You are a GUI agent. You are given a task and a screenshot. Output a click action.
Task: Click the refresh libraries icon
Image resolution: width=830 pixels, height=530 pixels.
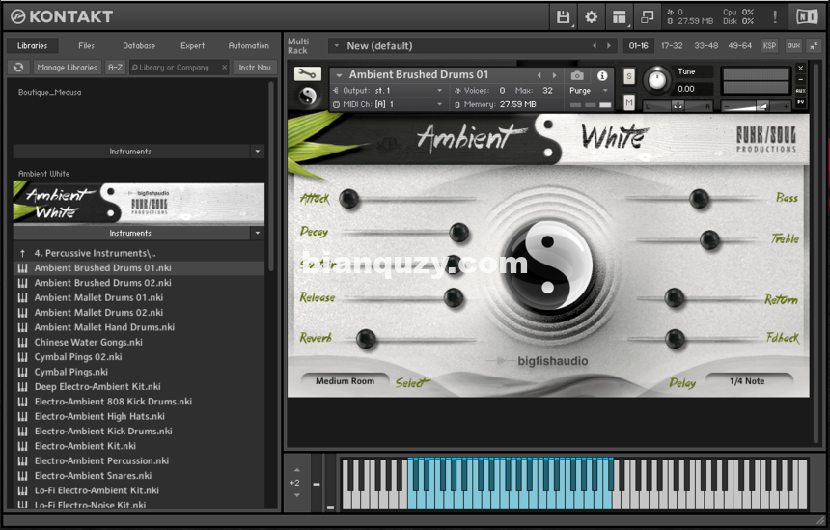click(18, 68)
